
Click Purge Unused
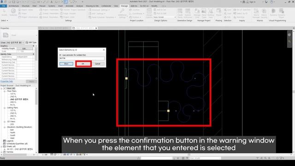click(x=68, y=13)
